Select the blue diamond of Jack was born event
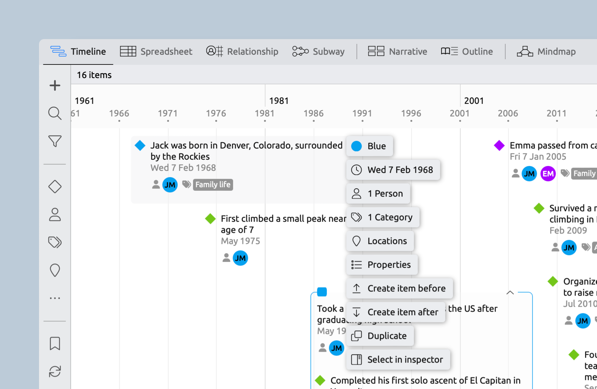The height and width of the screenshot is (389, 597). [140, 145]
